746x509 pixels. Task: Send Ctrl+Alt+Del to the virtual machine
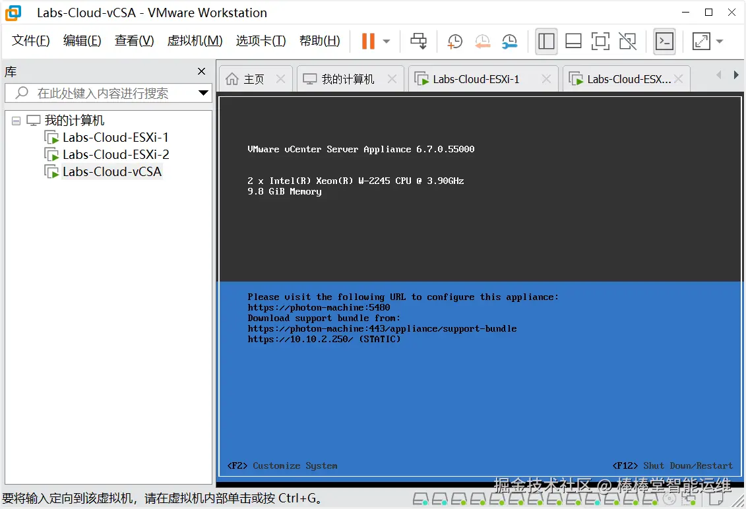419,41
